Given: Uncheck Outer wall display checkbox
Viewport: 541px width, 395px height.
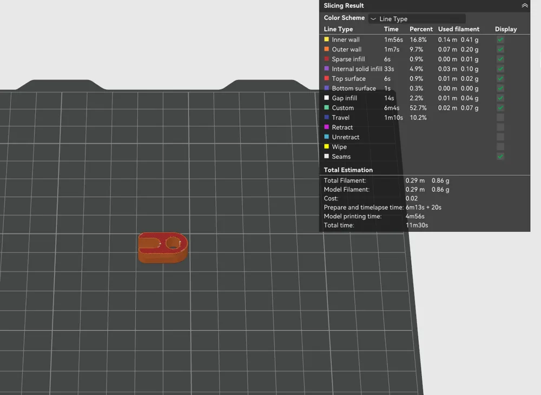Looking at the screenshot, I should (x=500, y=49).
